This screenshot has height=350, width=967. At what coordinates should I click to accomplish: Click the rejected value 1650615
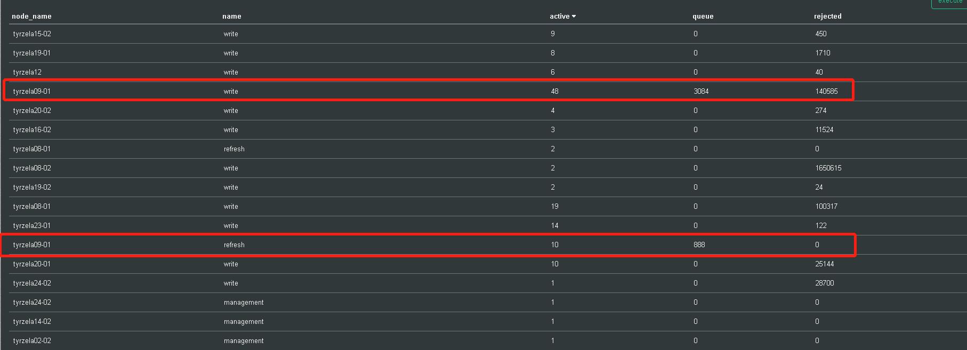point(828,168)
